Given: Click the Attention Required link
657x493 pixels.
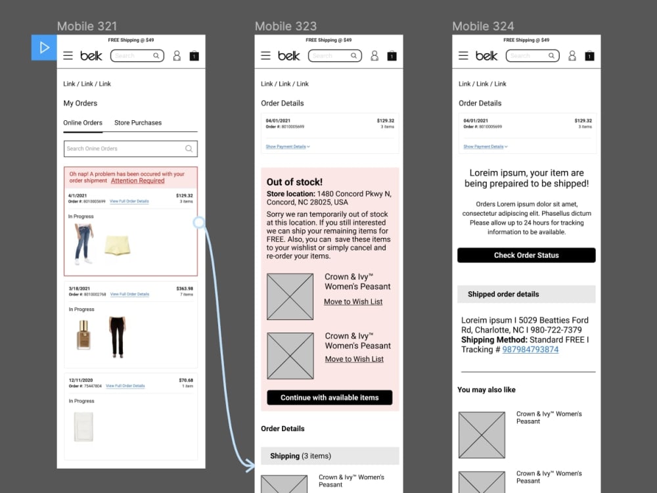Looking at the screenshot, I should click(137, 181).
